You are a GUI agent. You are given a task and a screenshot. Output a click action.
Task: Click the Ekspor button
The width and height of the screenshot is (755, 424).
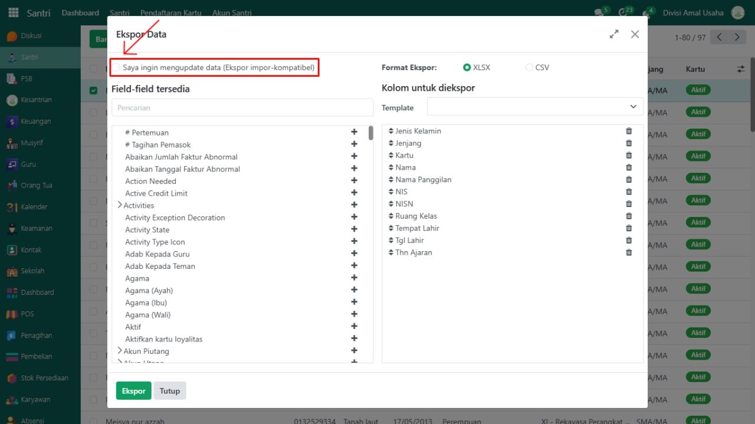[133, 391]
